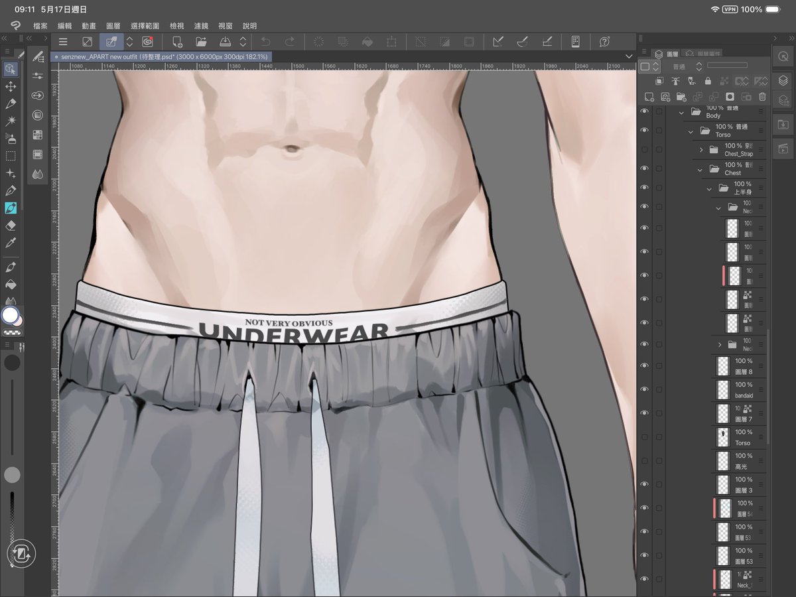Click the layer list vertical scrollbar

click(768, 386)
